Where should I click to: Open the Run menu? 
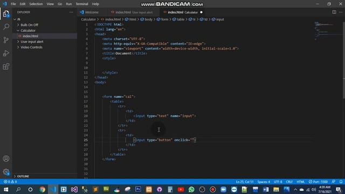tap(69, 4)
